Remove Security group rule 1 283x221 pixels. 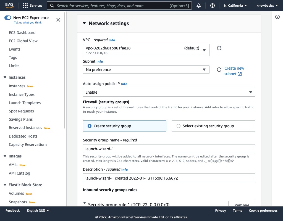(x=242, y=204)
